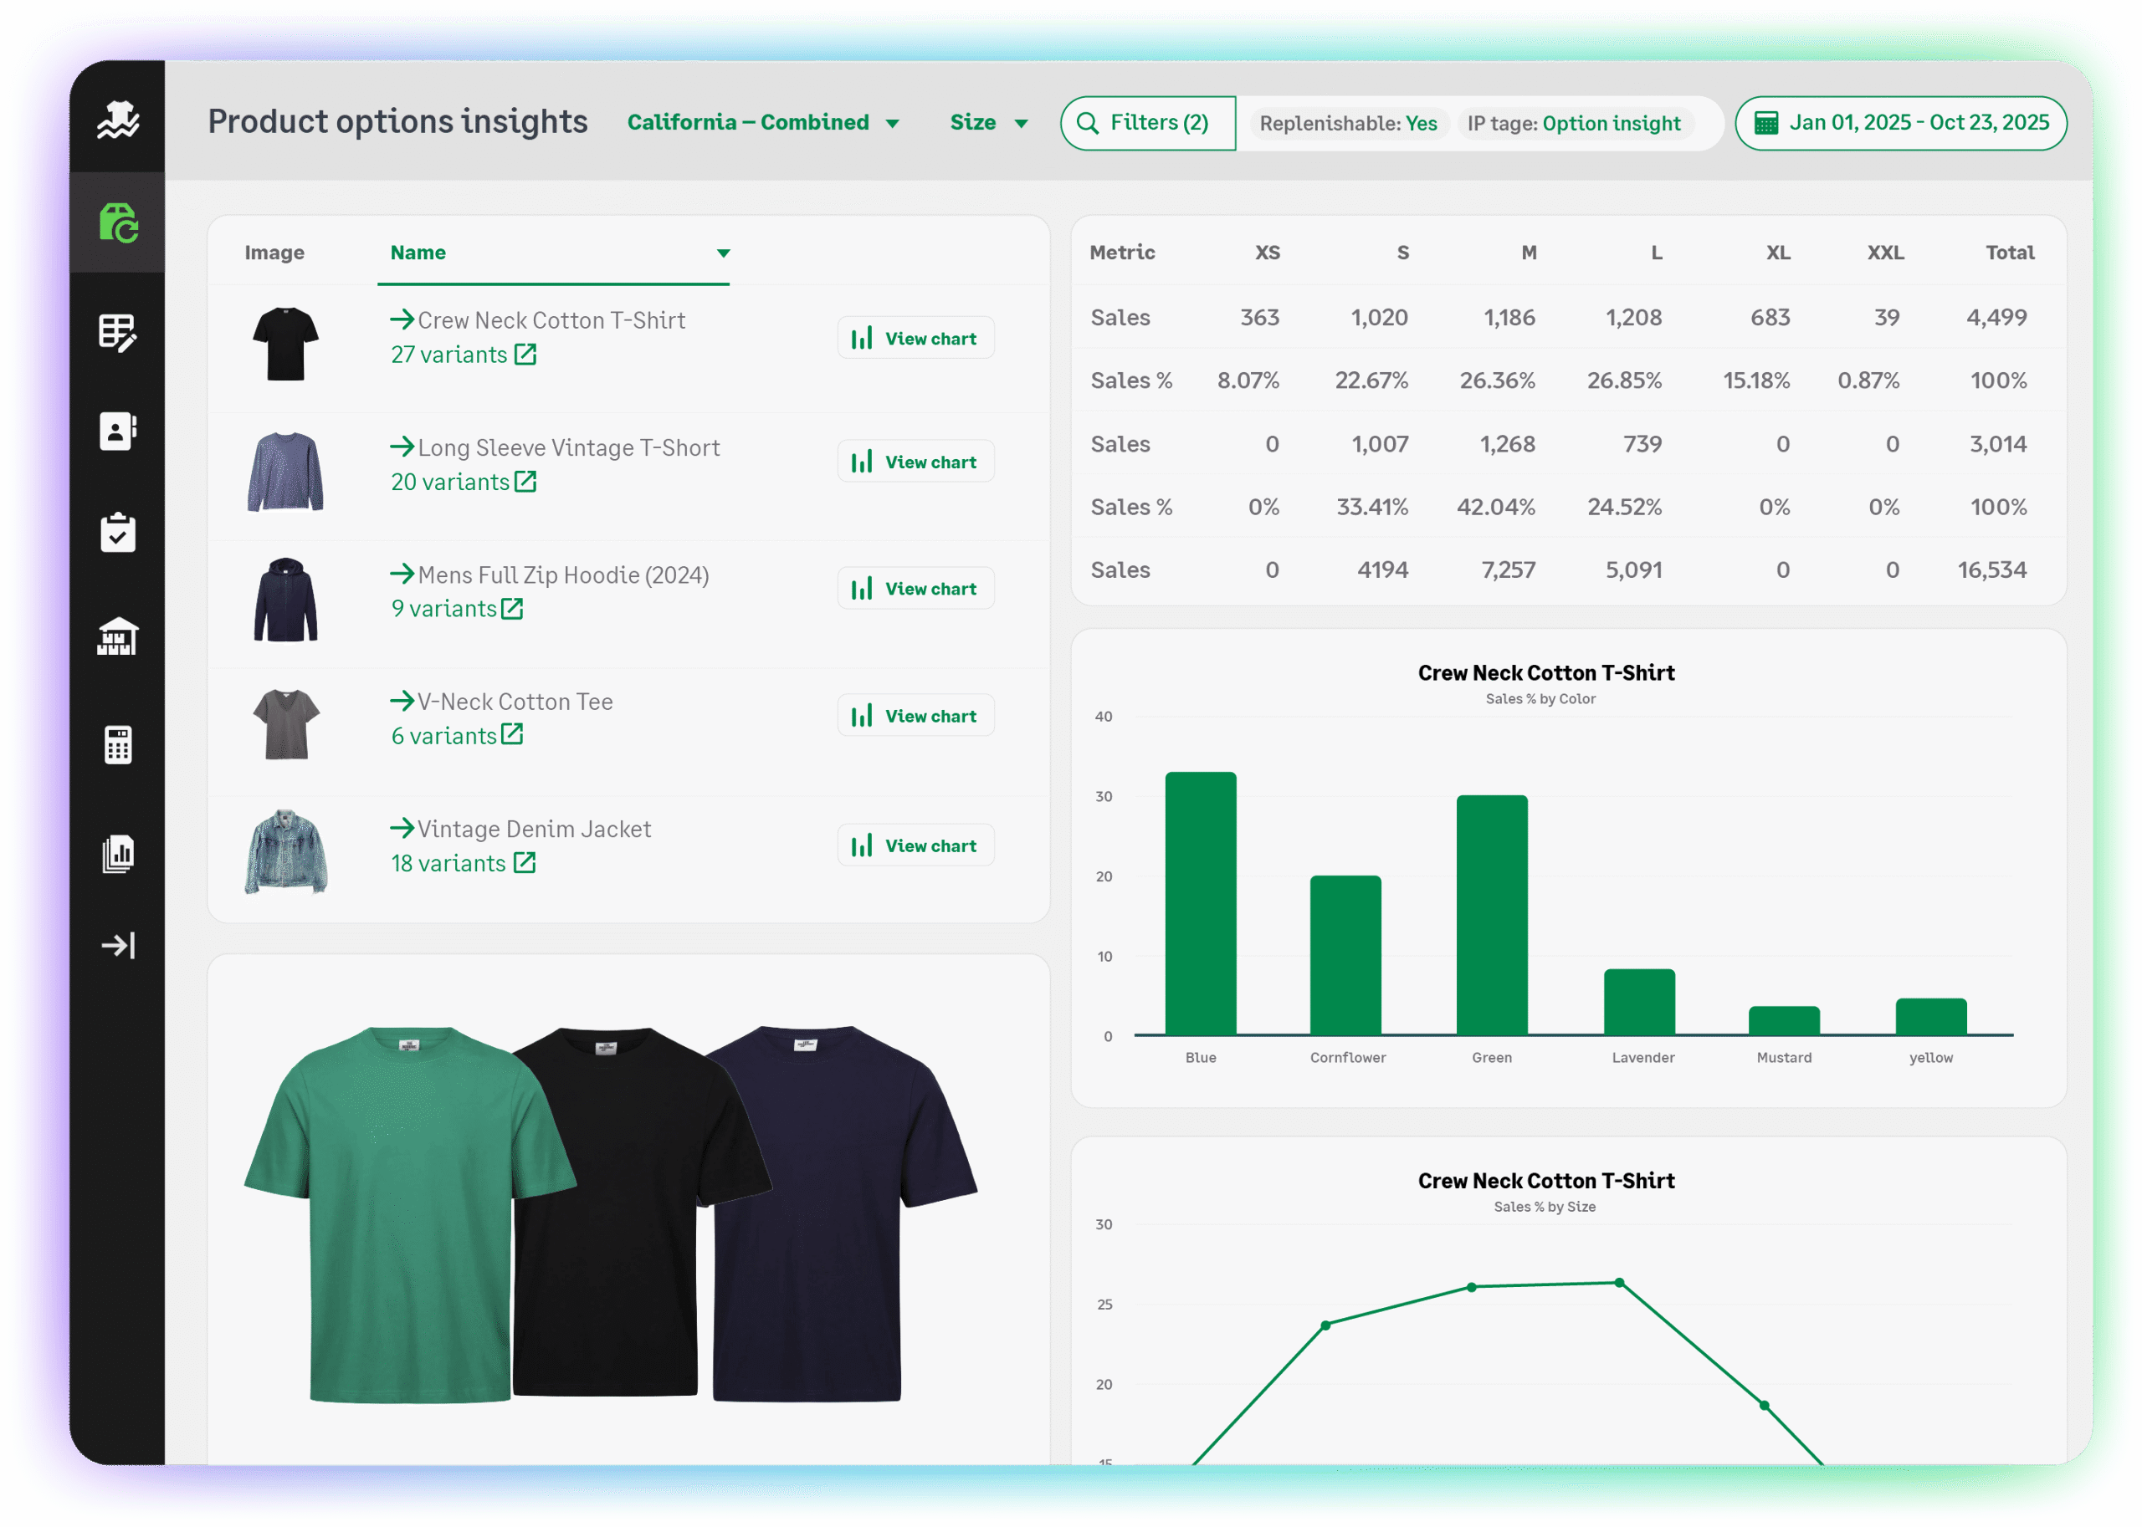Open Long Sleeve Vintage T-Short product
This screenshot has width=2142, height=1527.
tap(569, 447)
